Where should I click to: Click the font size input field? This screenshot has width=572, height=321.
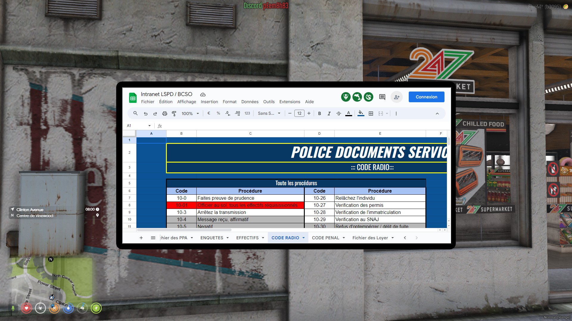299,113
